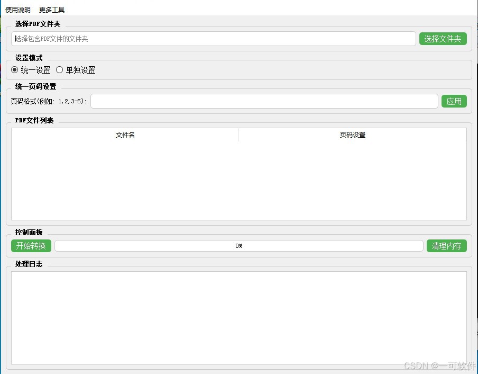
Task: Click the 应用 button
Action: pyautogui.click(x=454, y=101)
